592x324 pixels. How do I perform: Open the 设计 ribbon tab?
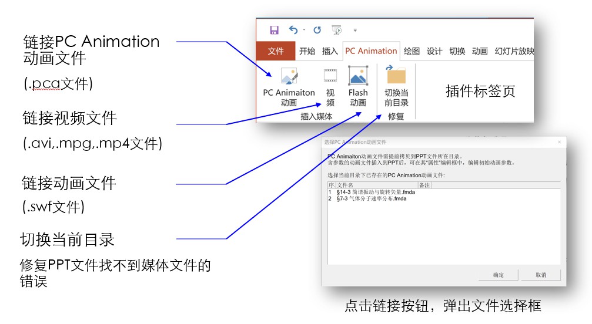pos(434,51)
